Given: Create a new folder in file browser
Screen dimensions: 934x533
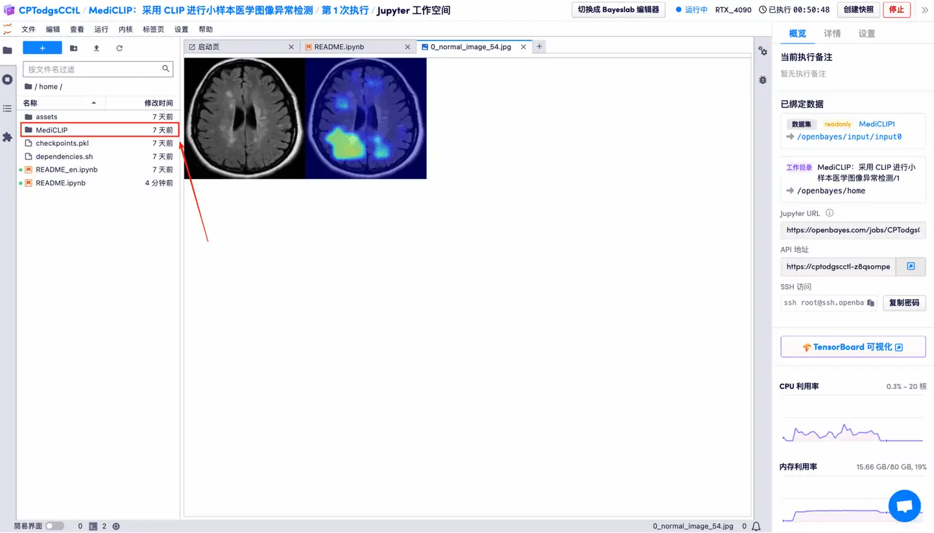Looking at the screenshot, I should 73,48.
